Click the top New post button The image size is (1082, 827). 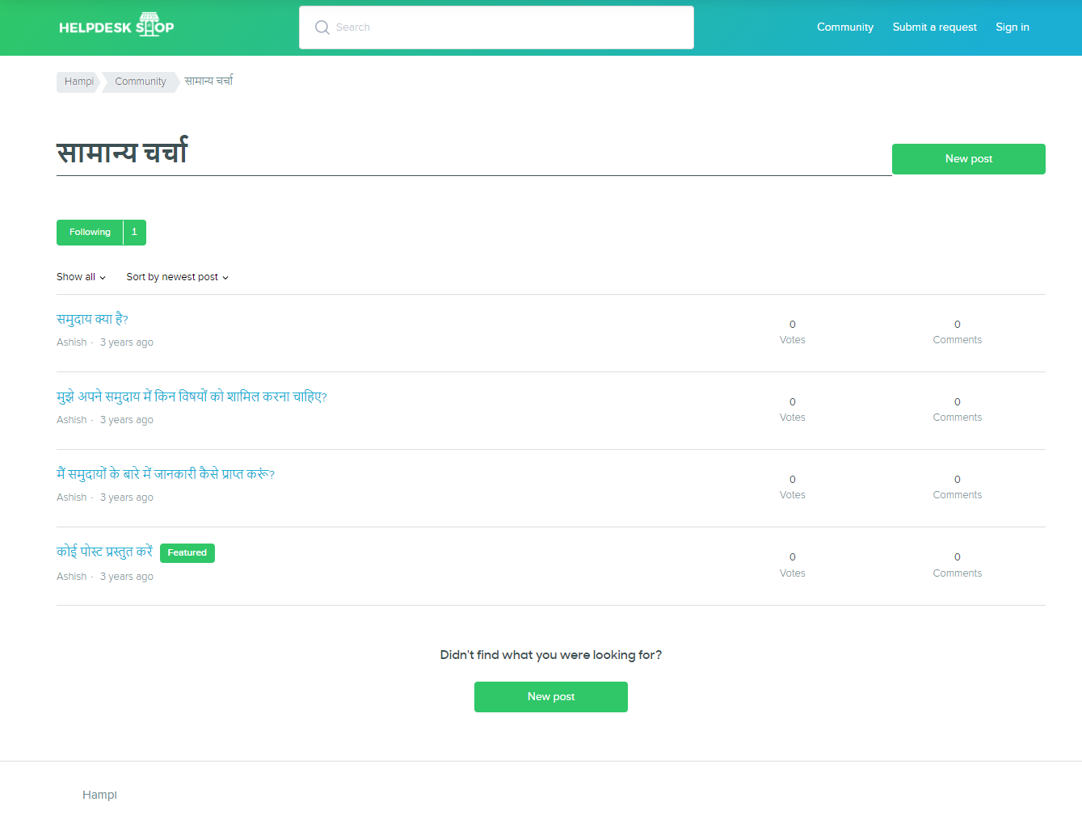point(968,159)
